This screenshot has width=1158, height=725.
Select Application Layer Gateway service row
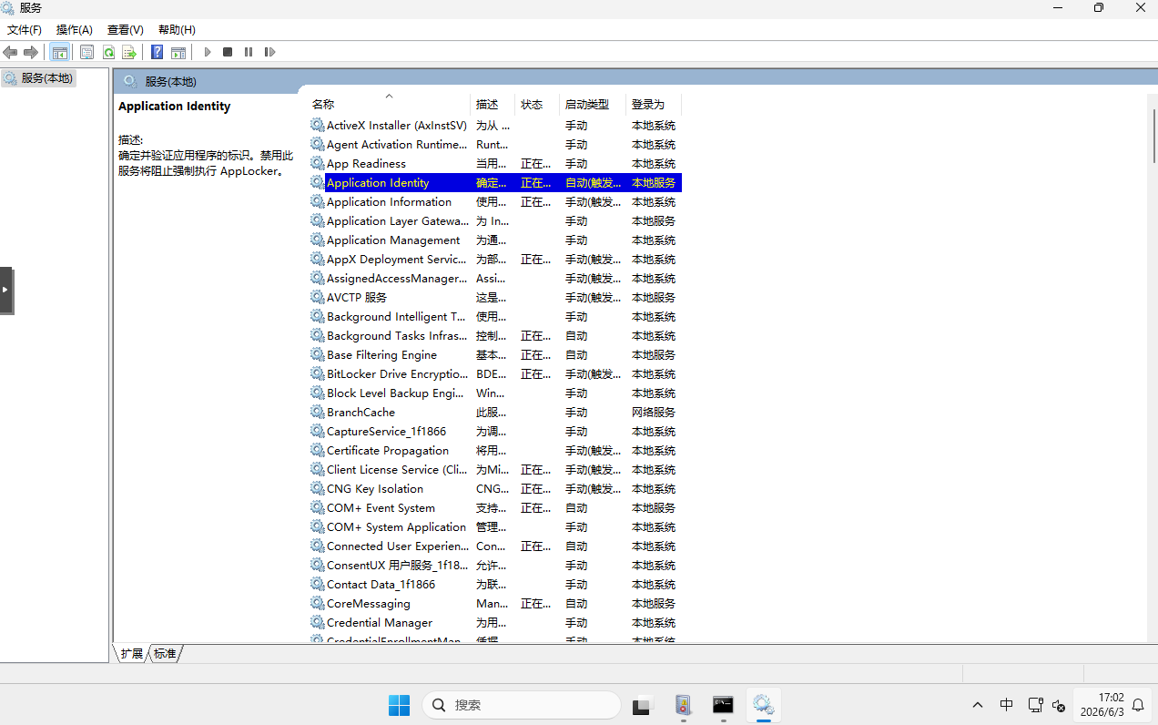[495, 220]
